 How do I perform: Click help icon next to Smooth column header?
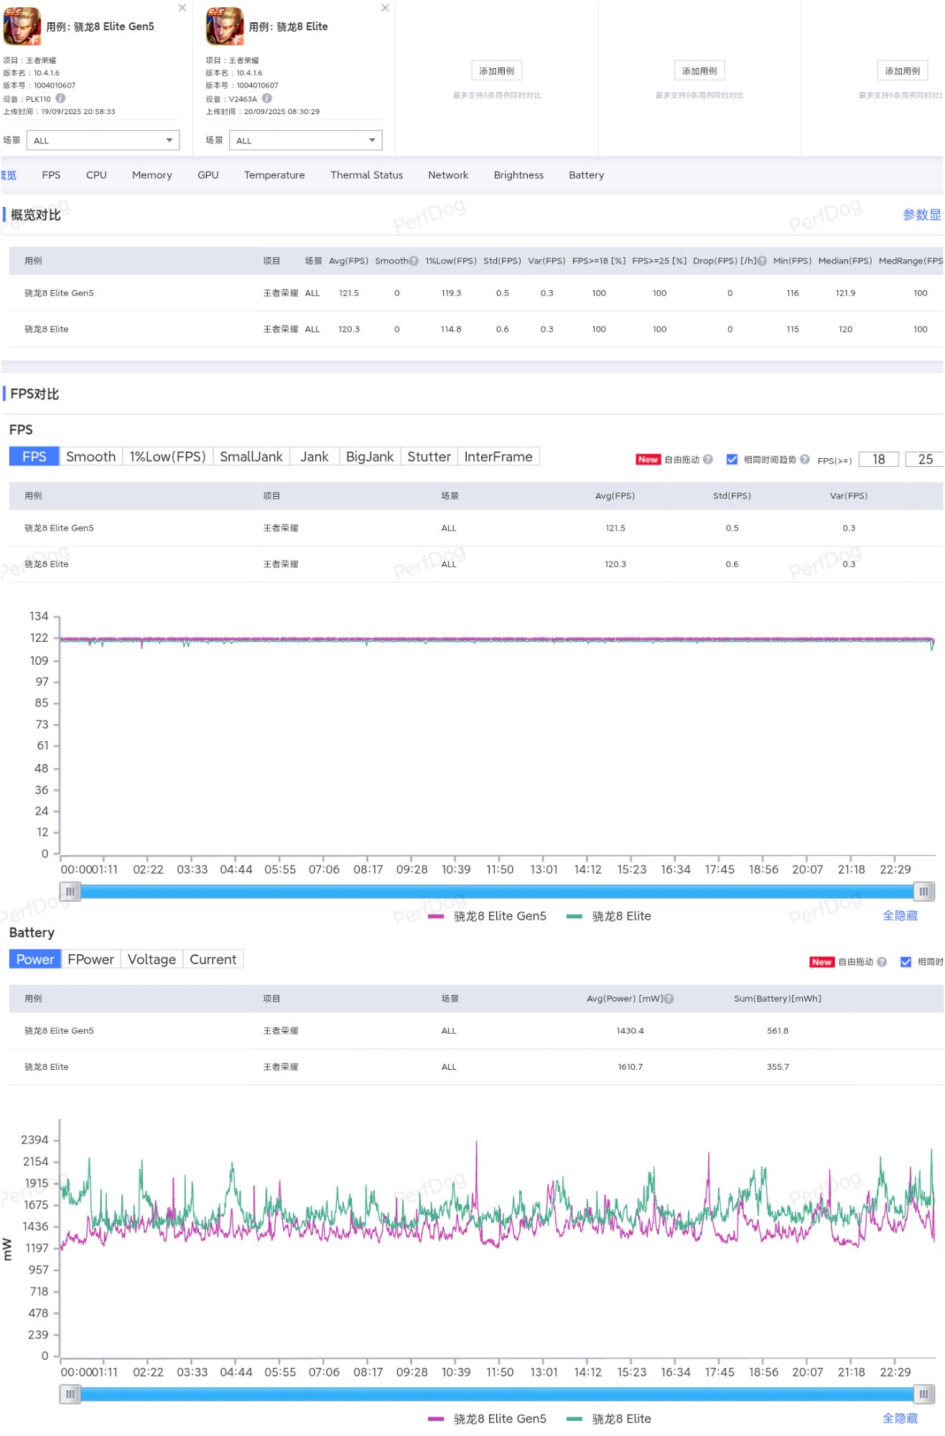tap(414, 261)
